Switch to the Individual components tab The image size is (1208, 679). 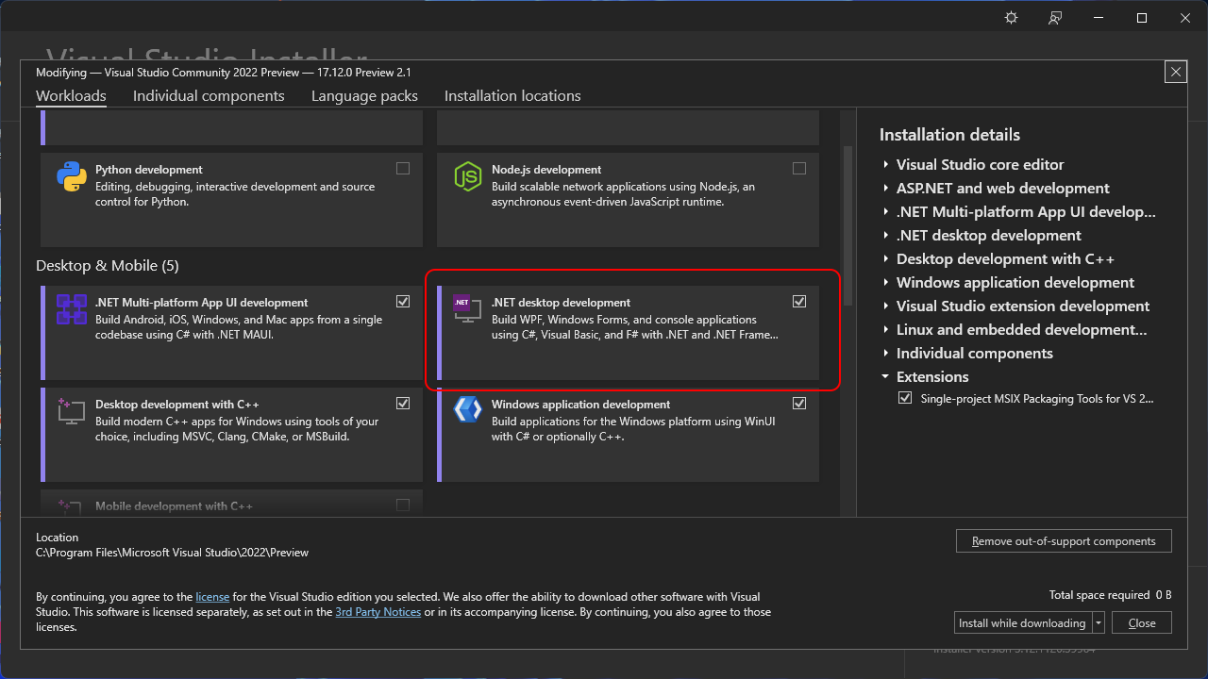pyautogui.click(x=209, y=96)
